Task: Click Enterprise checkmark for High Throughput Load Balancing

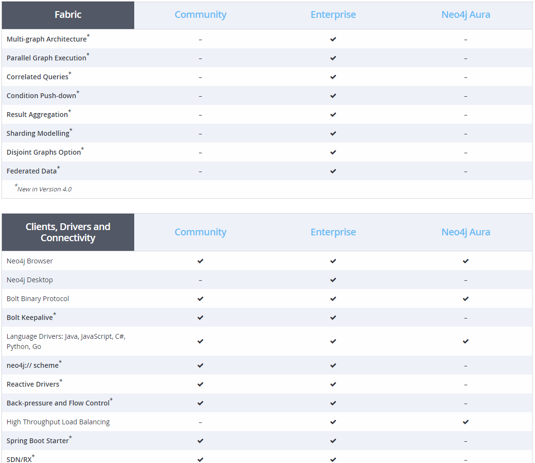Action: click(333, 422)
